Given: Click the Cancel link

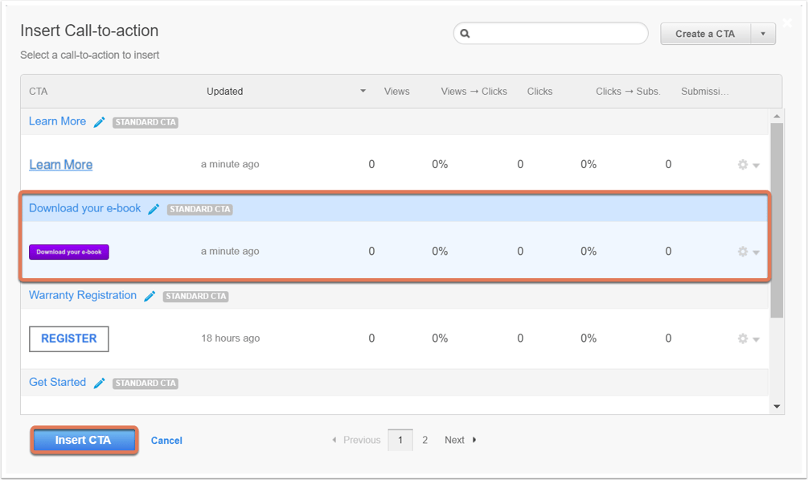Looking at the screenshot, I should pyautogui.click(x=166, y=441).
